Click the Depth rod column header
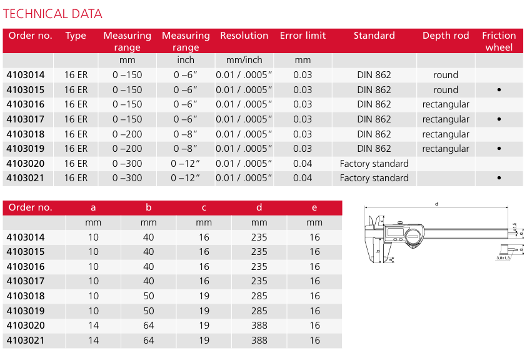Viewport: 532px width, 358px height. (445, 36)
